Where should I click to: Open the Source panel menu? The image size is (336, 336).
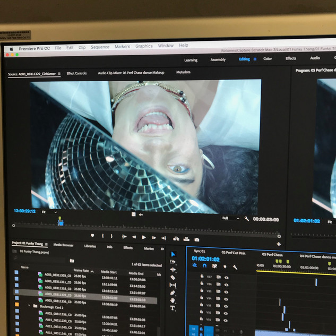(x=59, y=73)
